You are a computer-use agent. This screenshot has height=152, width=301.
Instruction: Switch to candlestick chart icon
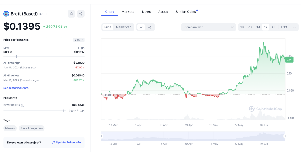tap(150, 27)
